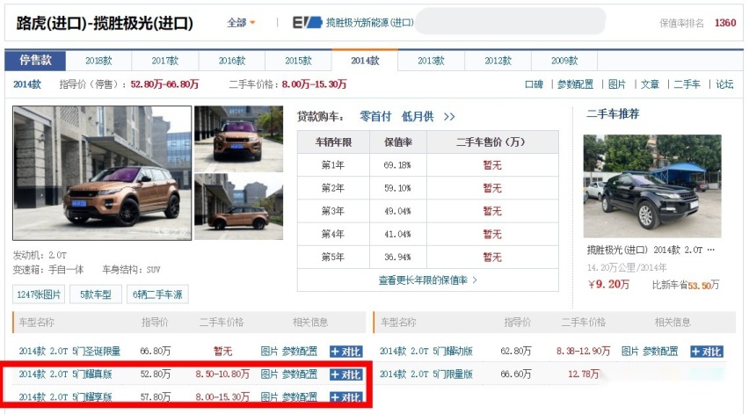Open 揽胜极光(进口) 2014款 2.0T used car title
The height and width of the screenshot is (414, 749).
[x=651, y=251]
